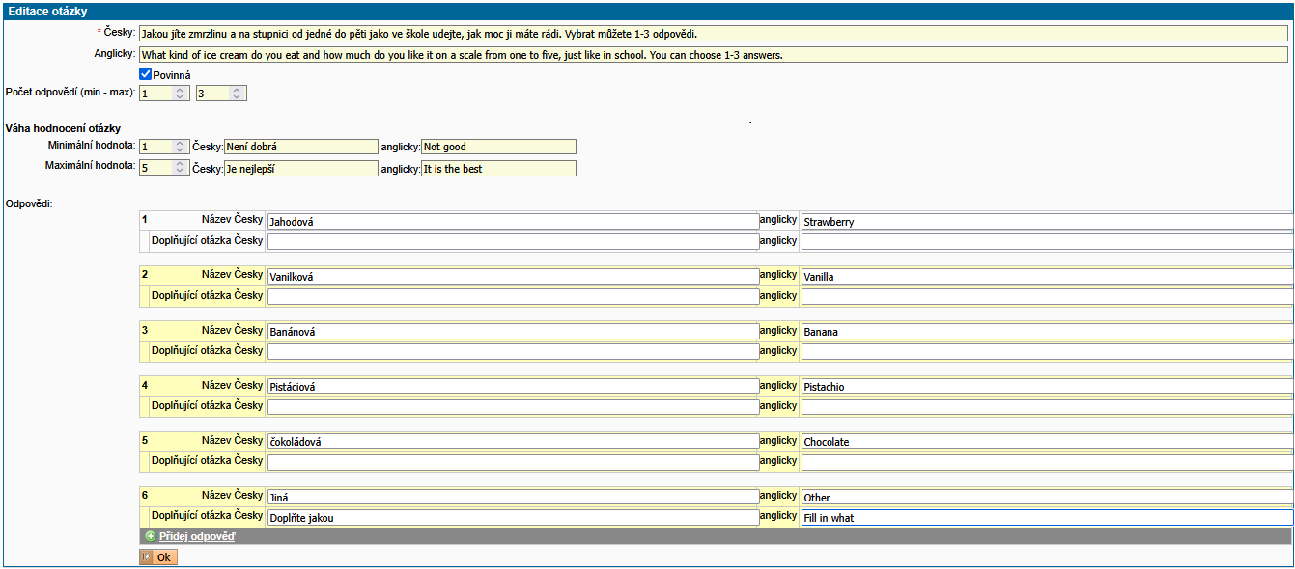Click the stepper arrows of minimum answer count
This screenshot has height=569, width=1295.
[180, 94]
